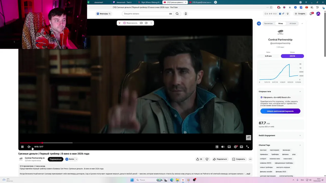Viewport: 326px width, 183px height.
Task: Close the Грязные деньги browser tab
Action: point(186,2)
